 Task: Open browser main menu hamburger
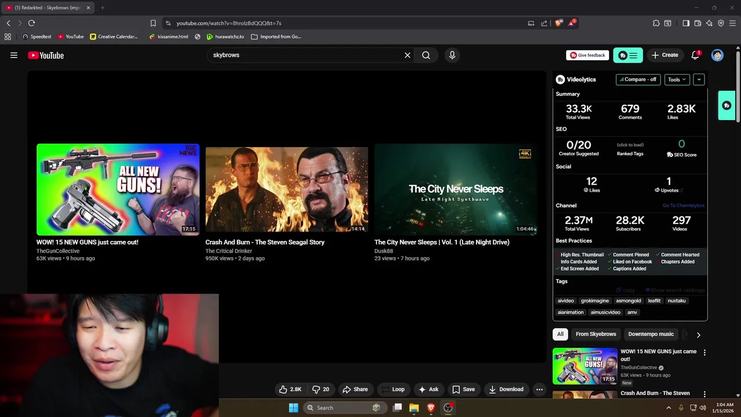(732, 23)
